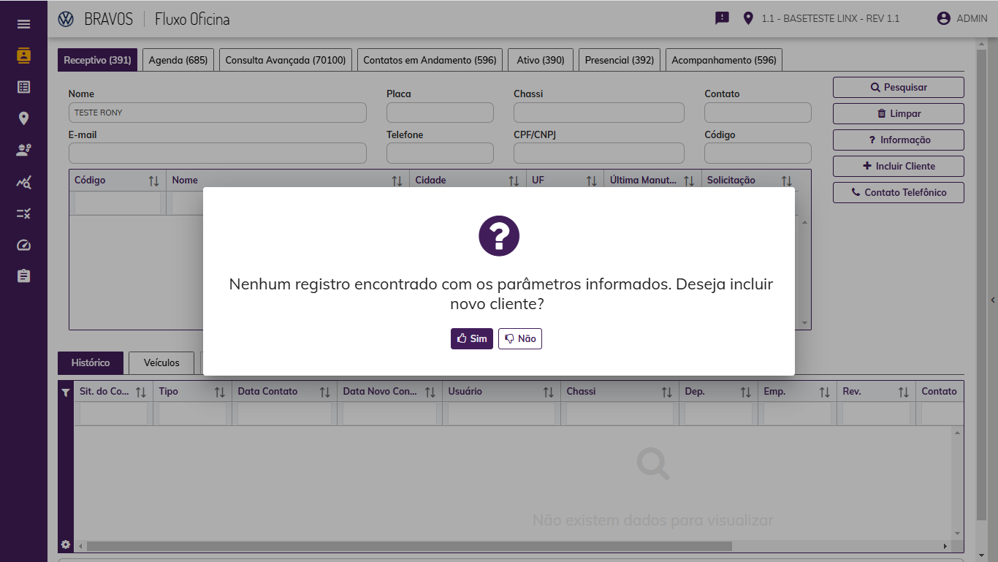998x562 pixels.
Task: Click the speedometer gauge sidebar icon
Action: point(23,245)
